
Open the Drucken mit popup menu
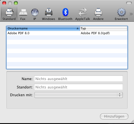pos(79,95)
